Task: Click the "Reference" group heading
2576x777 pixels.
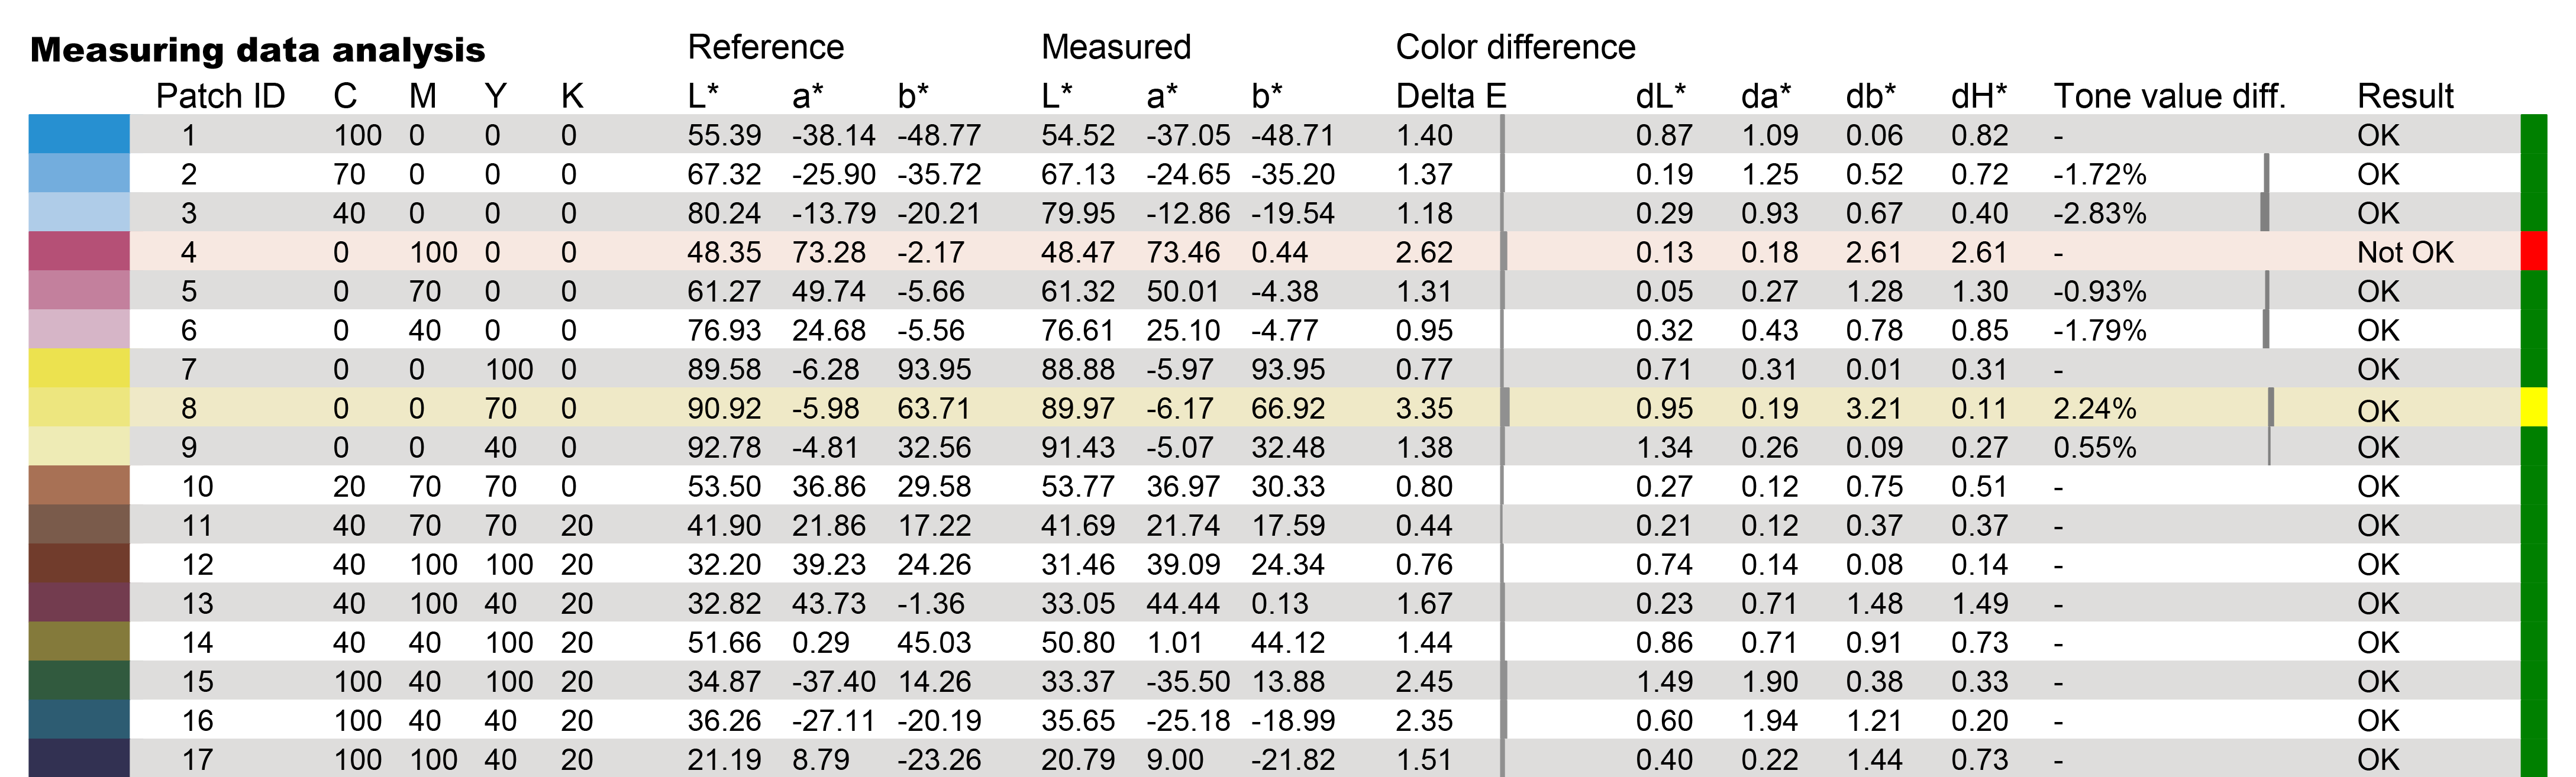Action: pyautogui.click(x=765, y=47)
